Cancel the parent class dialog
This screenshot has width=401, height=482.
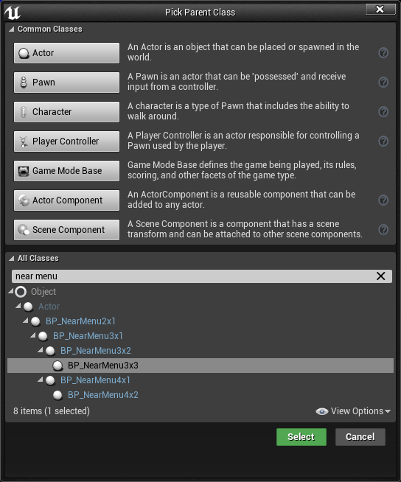pyautogui.click(x=360, y=437)
